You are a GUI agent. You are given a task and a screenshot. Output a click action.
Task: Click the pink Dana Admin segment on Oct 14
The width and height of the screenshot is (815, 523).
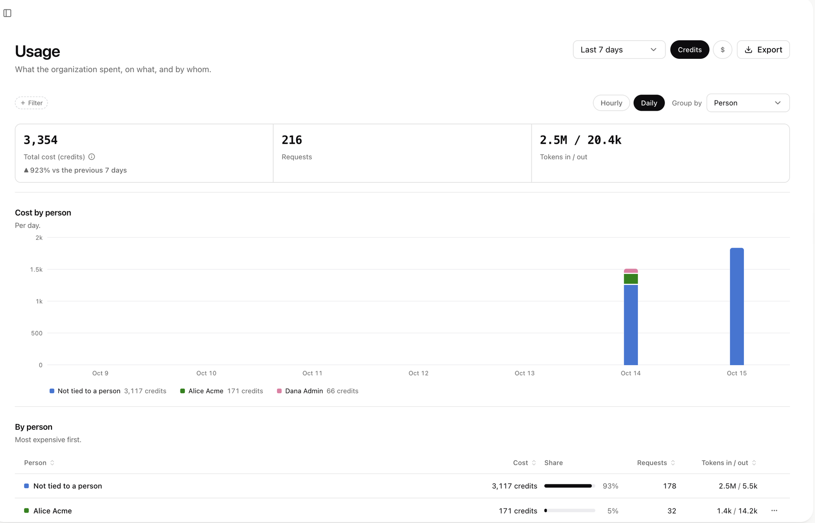pos(631,271)
